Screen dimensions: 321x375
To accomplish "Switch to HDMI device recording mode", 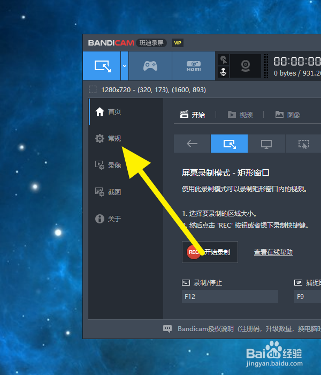I will click(194, 66).
